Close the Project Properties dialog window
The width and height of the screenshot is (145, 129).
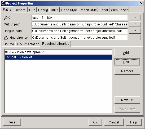(141, 3)
